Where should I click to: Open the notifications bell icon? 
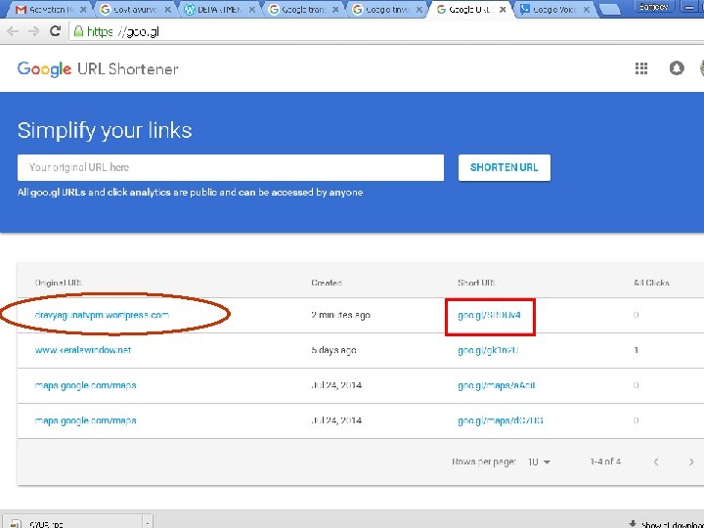coord(677,68)
